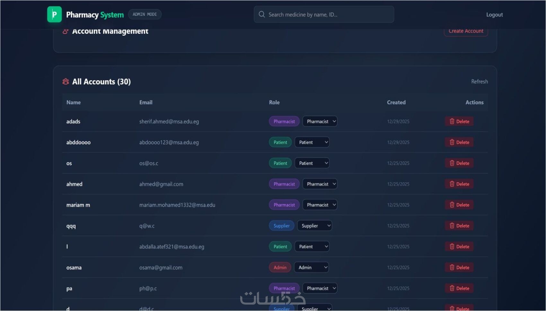Select email osama@gmail.com

(x=161, y=267)
